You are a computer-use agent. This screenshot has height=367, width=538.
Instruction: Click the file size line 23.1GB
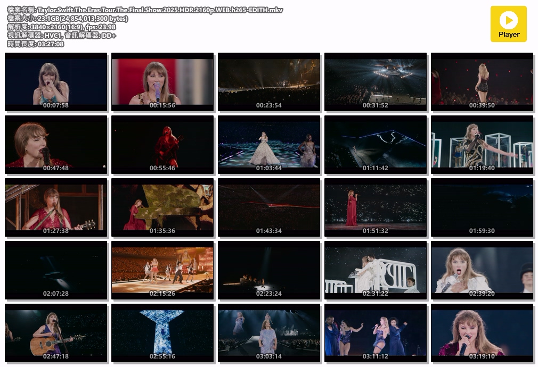coord(68,19)
